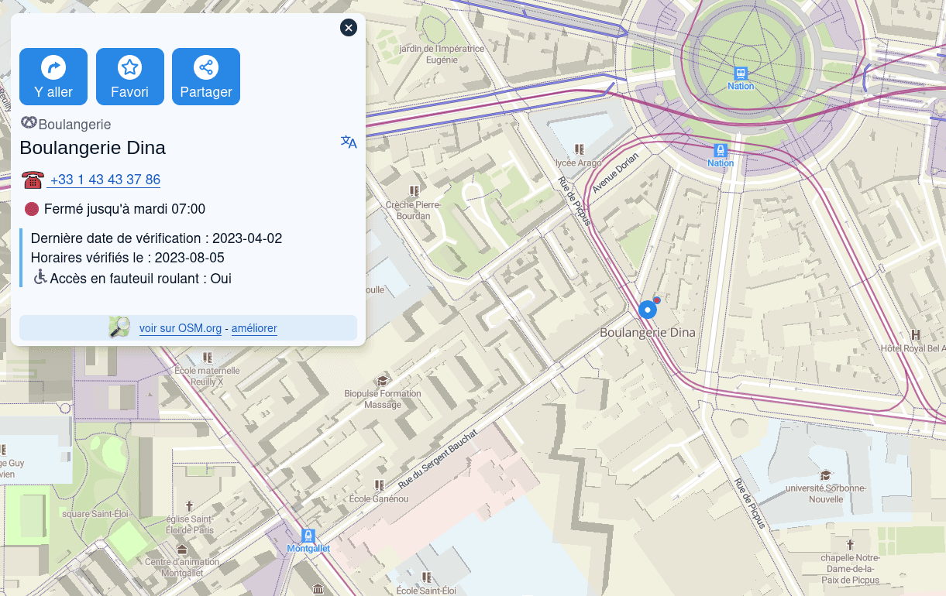Viewport: 946px width, 596px height.
Task: Click the Montgallet metro station icon
Action: 308,536
